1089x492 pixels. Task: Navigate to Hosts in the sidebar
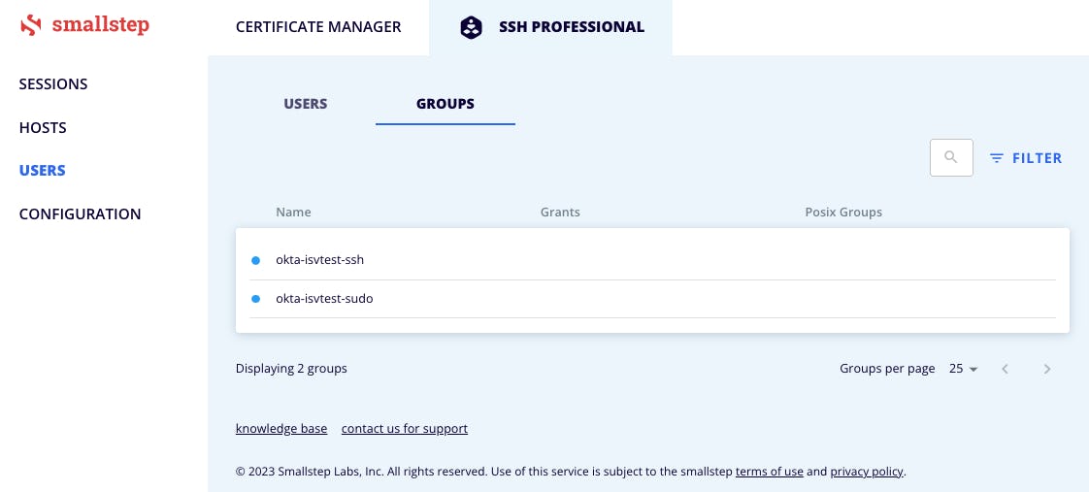[43, 128]
